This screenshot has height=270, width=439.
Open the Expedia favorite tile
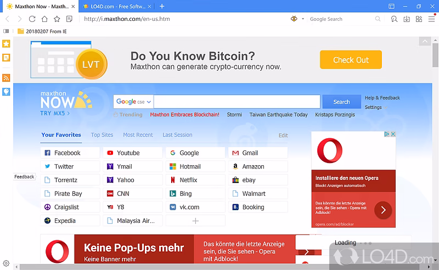(x=70, y=221)
